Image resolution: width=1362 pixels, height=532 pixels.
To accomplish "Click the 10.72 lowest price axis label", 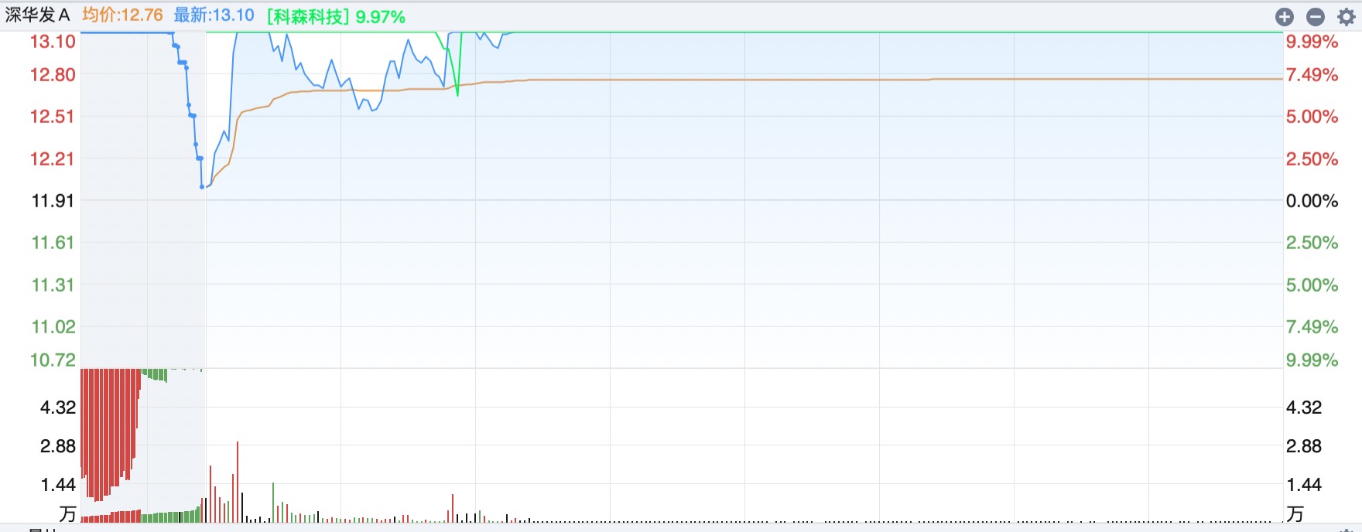I will click(x=53, y=360).
